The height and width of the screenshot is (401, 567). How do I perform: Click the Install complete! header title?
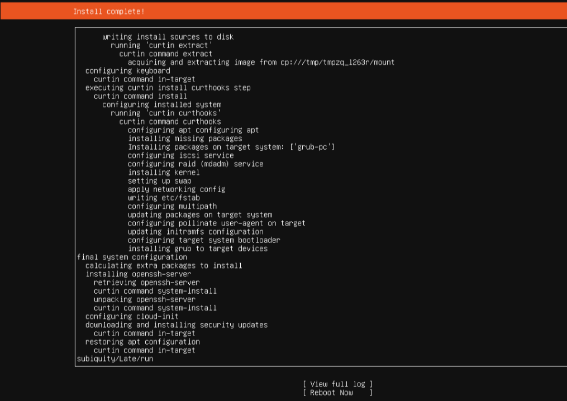pos(108,11)
